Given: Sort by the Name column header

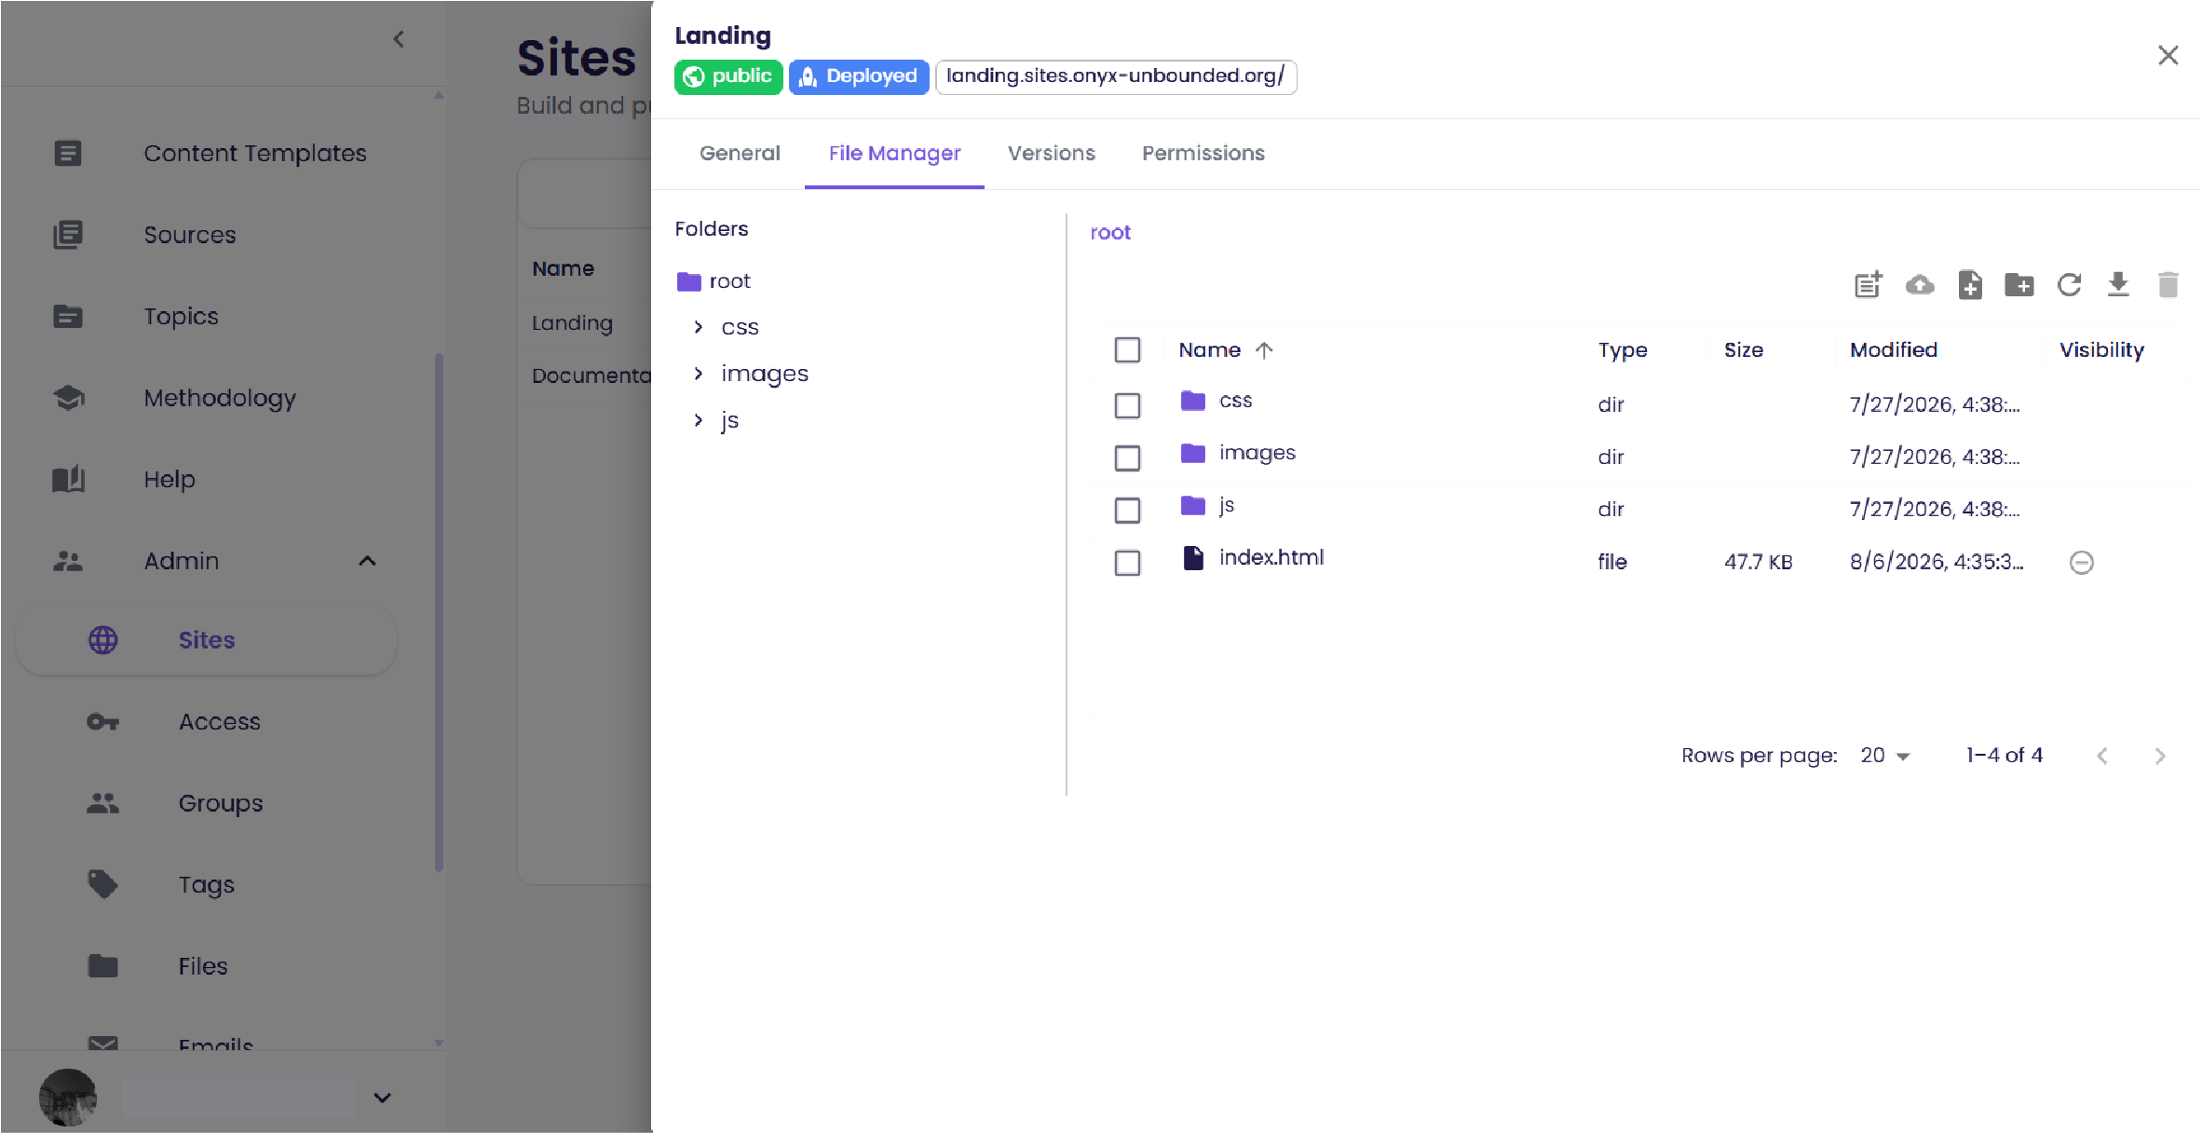Looking at the screenshot, I should point(1210,350).
